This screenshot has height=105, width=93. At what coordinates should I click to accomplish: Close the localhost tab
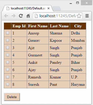point(49,8)
